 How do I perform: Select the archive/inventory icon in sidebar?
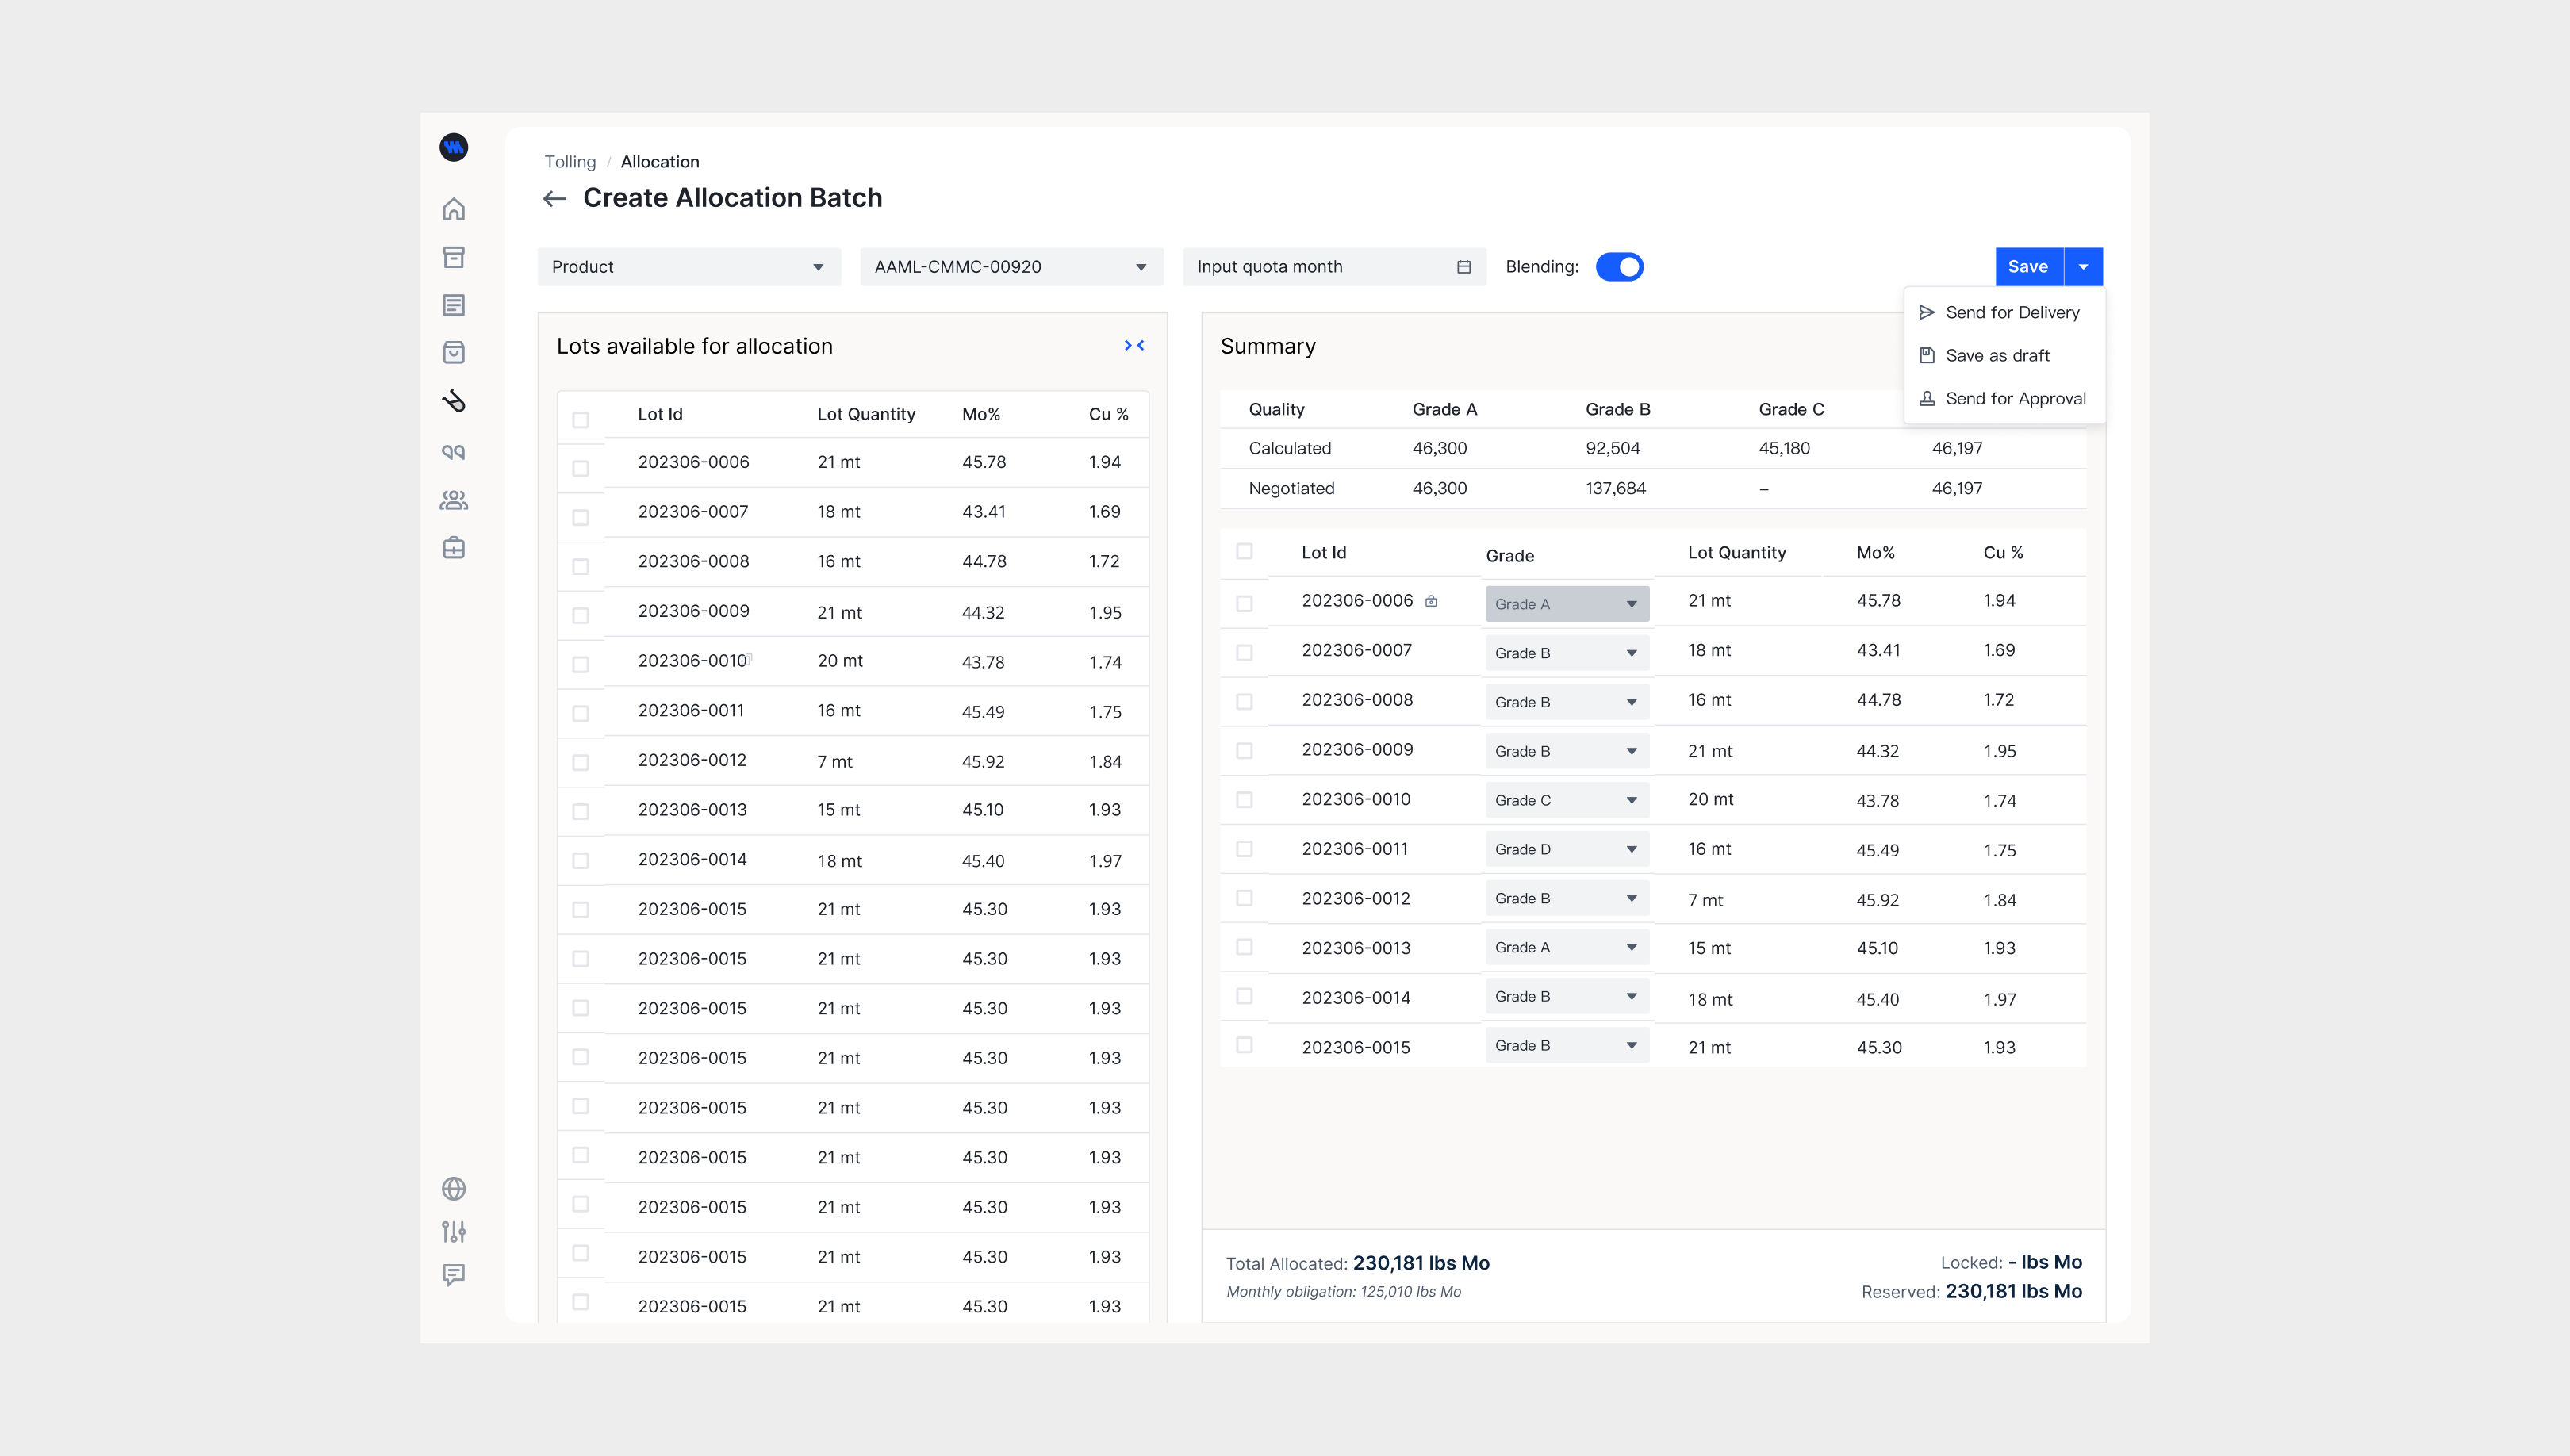(x=455, y=257)
